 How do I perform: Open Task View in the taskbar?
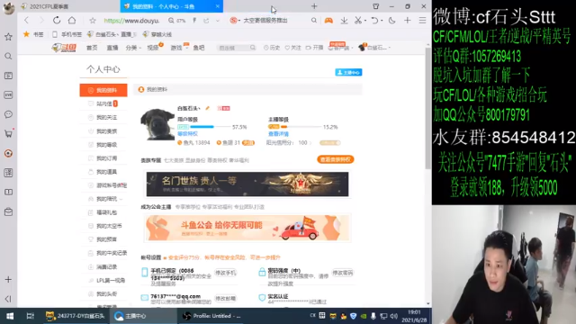point(30,316)
